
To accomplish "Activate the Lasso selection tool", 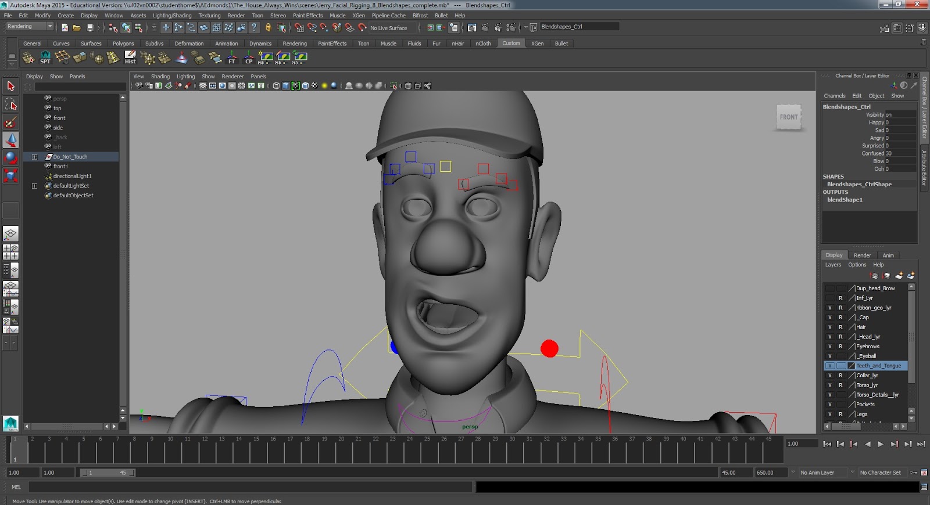I will tap(10, 104).
